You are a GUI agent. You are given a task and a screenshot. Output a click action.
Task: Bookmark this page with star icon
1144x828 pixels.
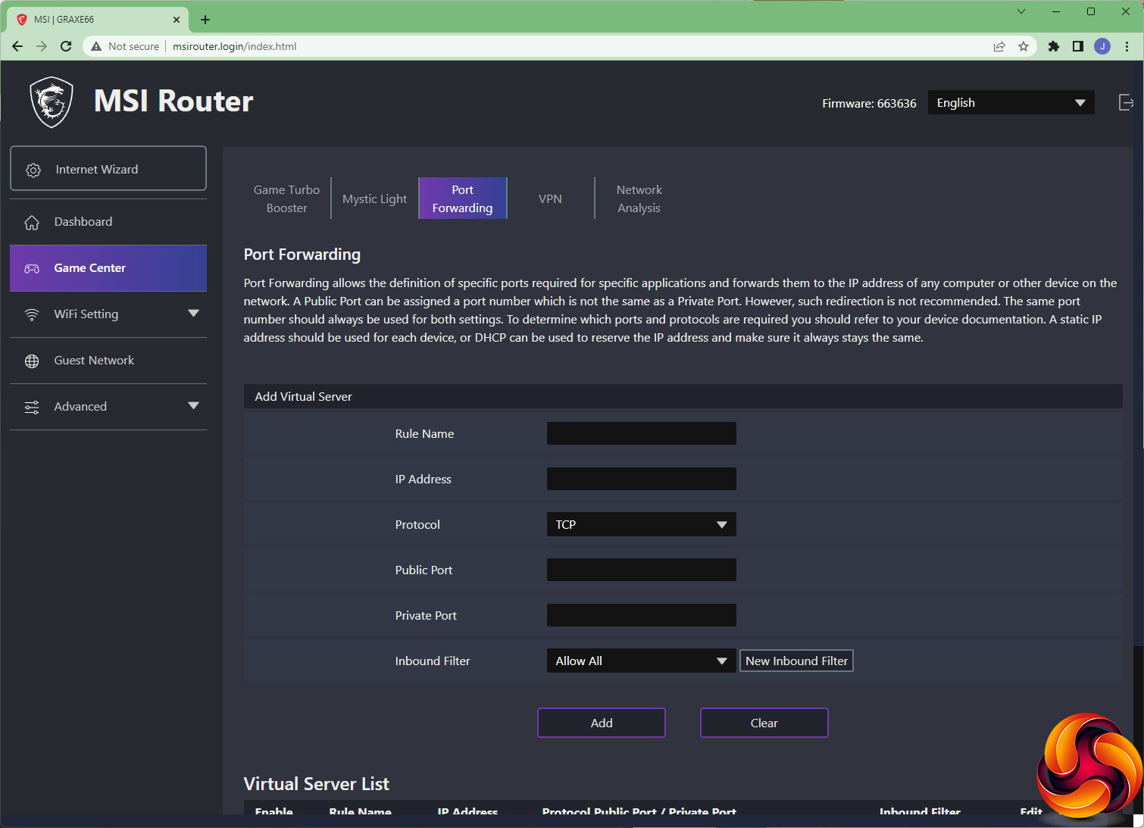coord(1024,46)
